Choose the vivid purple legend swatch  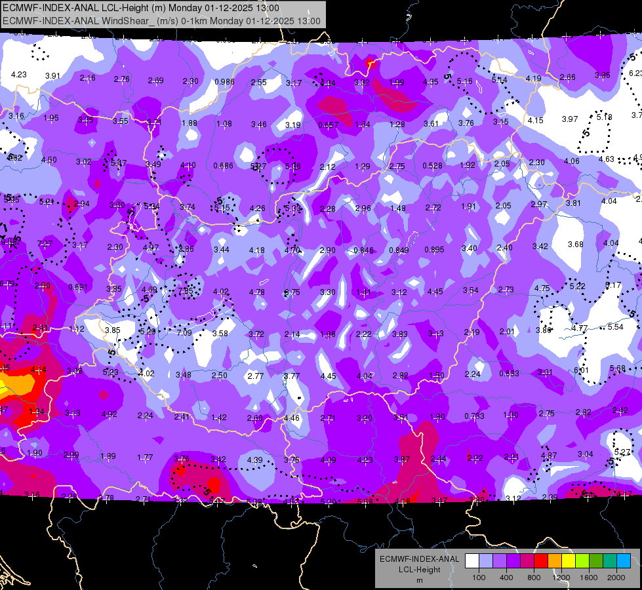click(x=513, y=561)
